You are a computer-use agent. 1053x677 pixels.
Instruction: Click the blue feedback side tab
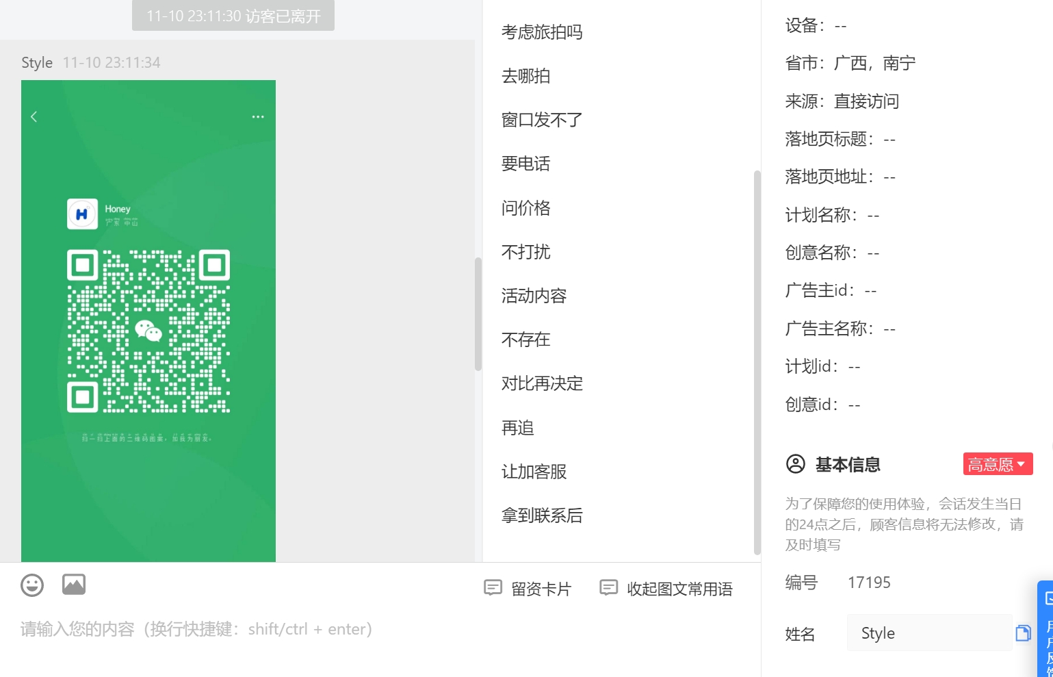[1046, 628]
